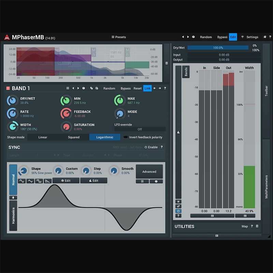Click Band 1 A/B compare disc icon

point(84,88)
